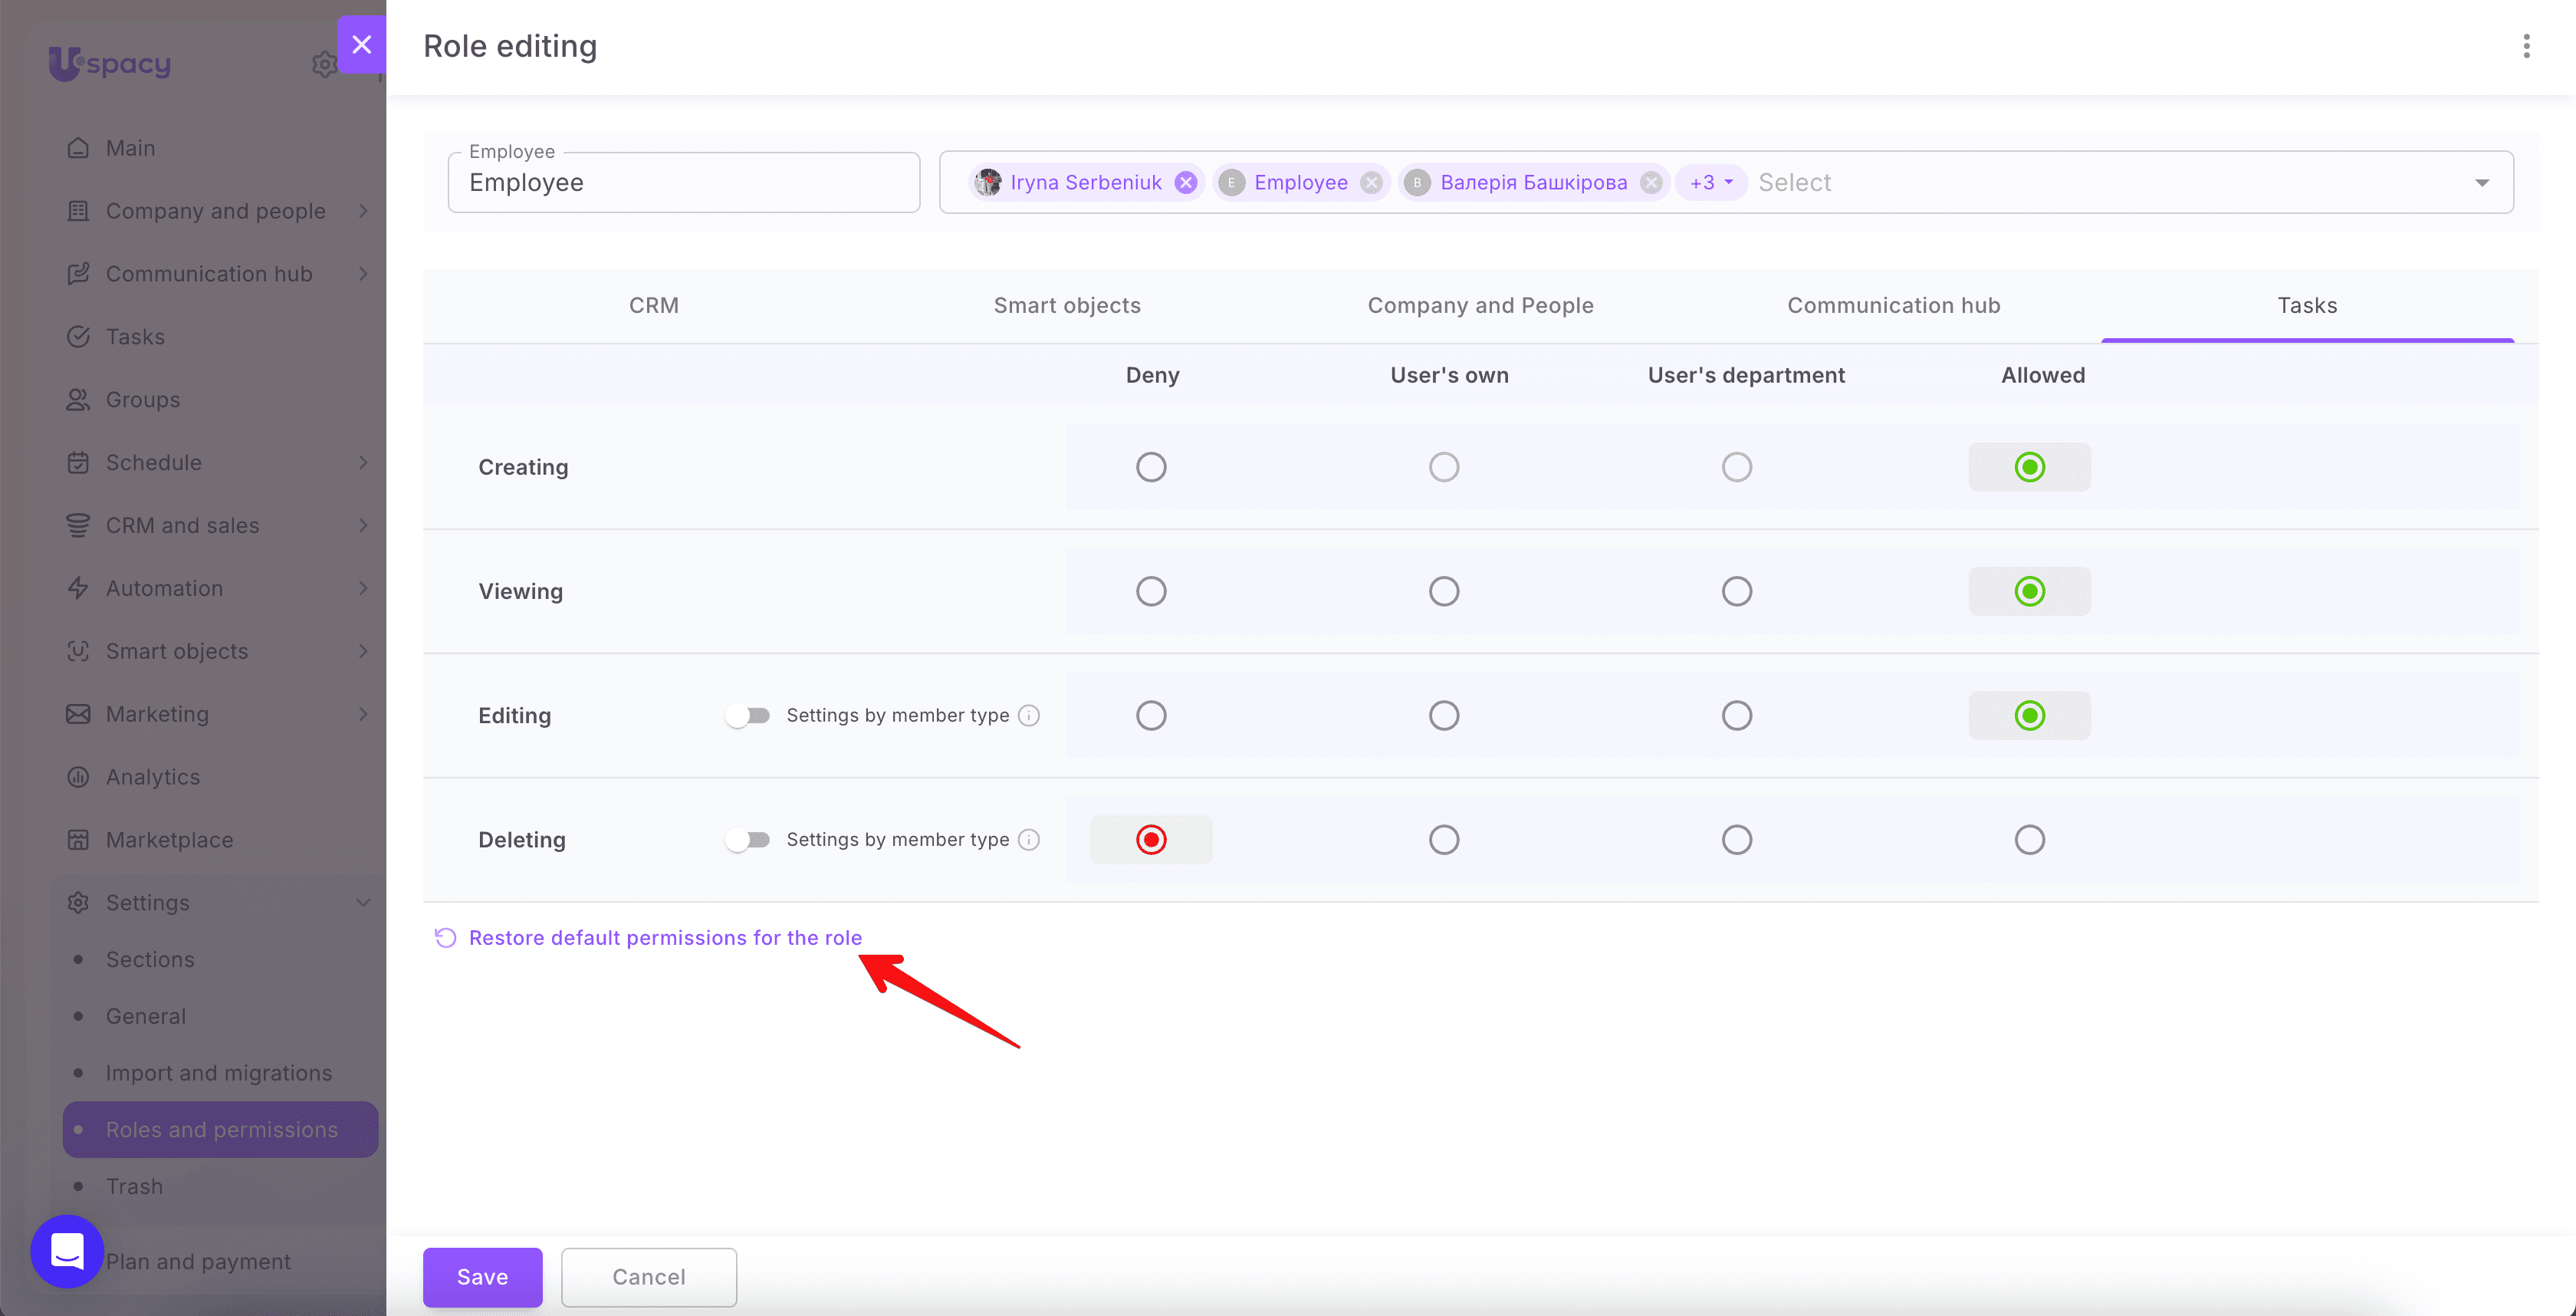
Task: Click the Marketing envelope icon
Action: 78,714
